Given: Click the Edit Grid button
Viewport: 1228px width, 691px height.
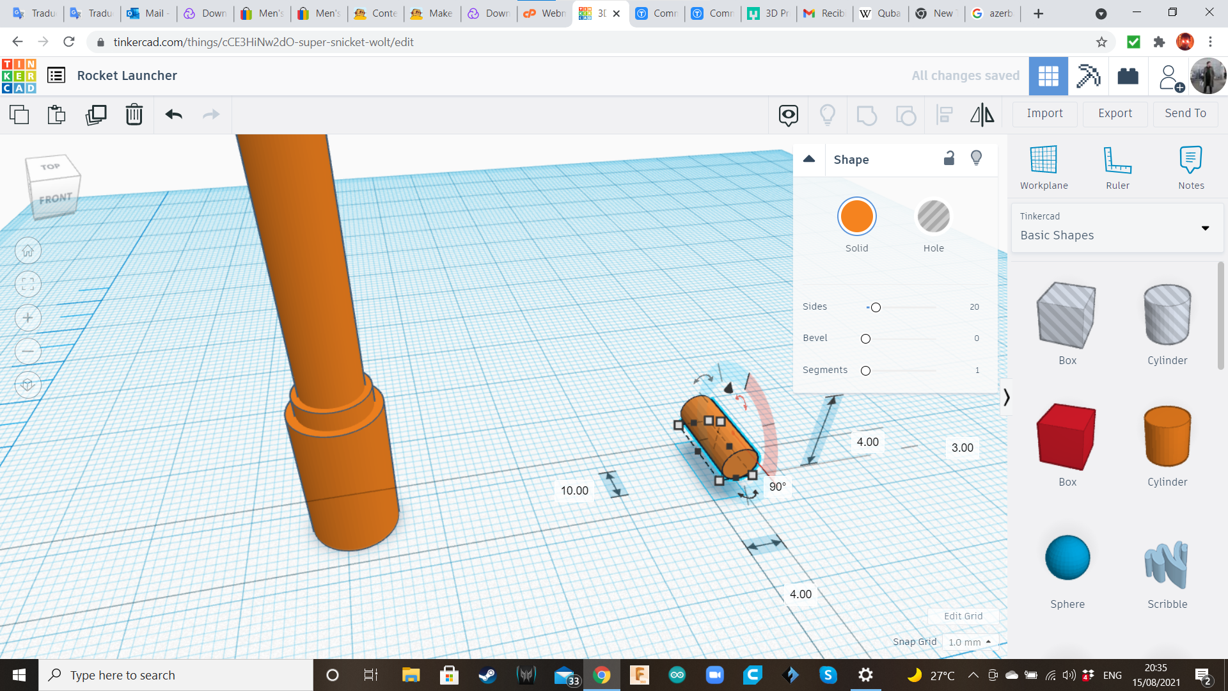Looking at the screenshot, I should [963, 616].
